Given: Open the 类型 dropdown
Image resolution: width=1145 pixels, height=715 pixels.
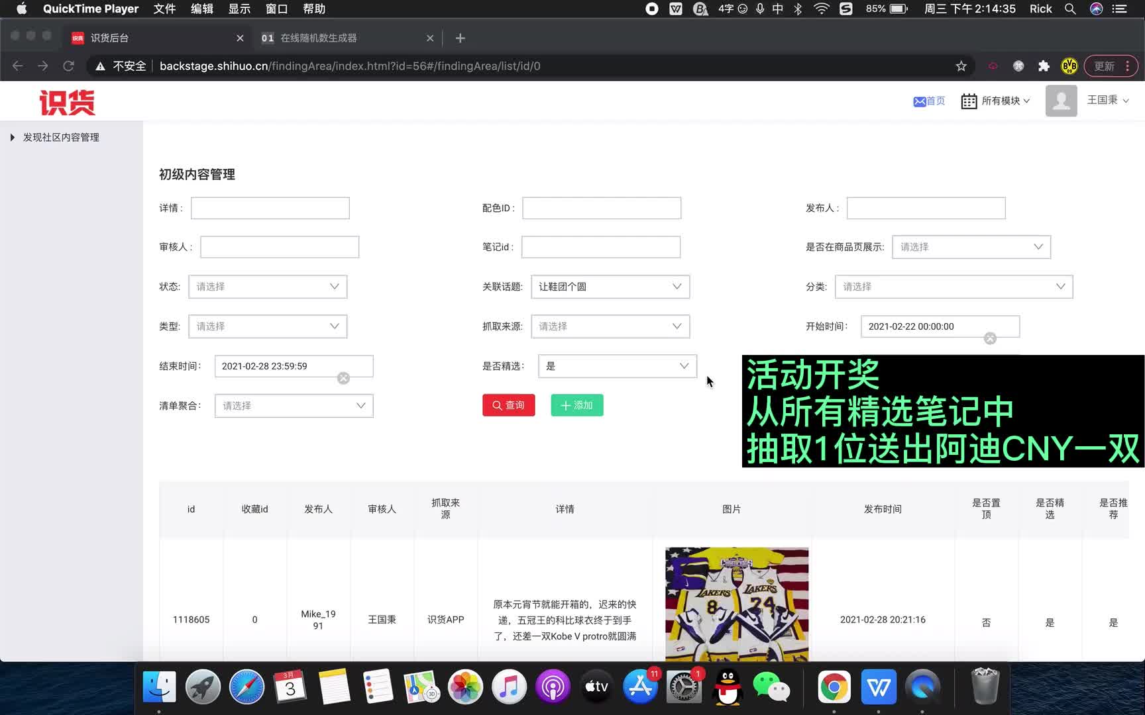Looking at the screenshot, I should pos(268,326).
